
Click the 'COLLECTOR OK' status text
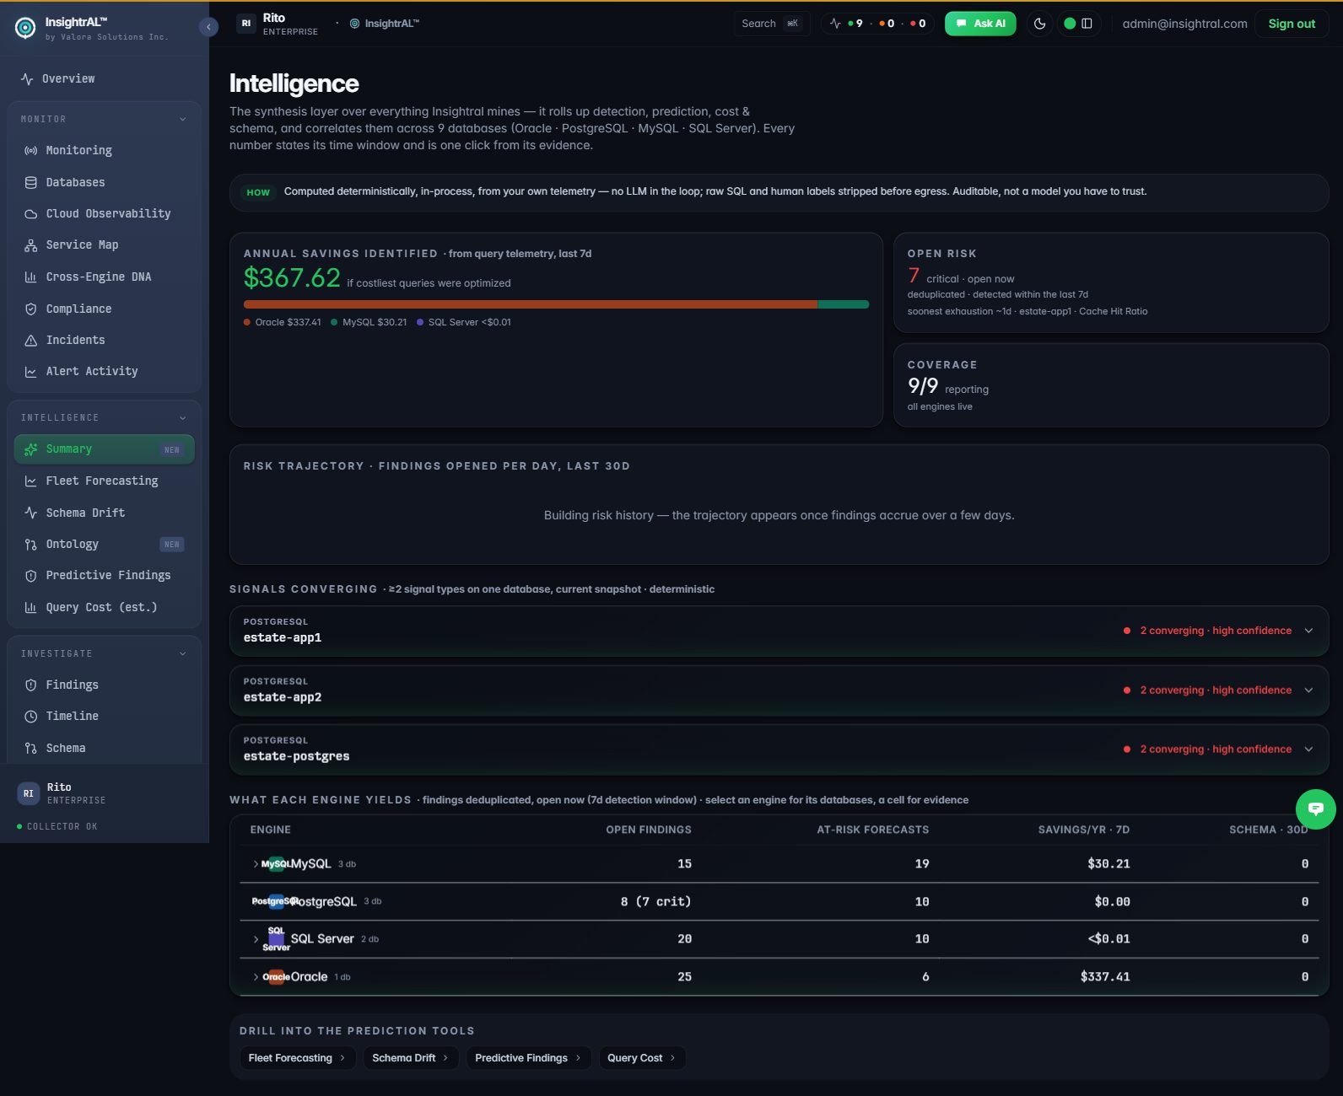tap(62, 827)
